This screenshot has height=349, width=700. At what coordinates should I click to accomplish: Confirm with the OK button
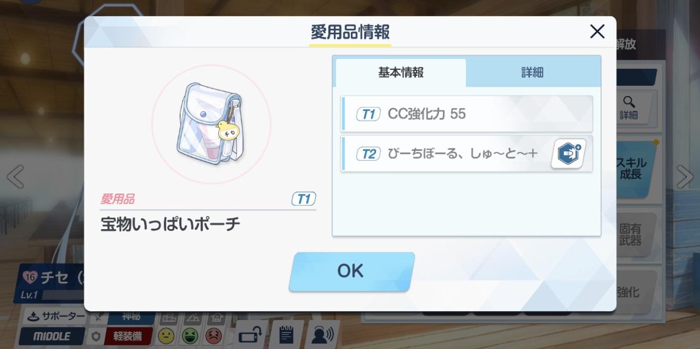coord(351,271)
